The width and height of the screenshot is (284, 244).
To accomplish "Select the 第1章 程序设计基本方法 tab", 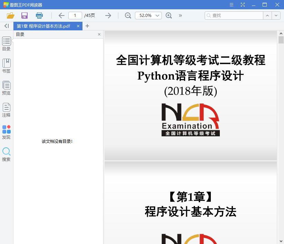I will point(45,26).
